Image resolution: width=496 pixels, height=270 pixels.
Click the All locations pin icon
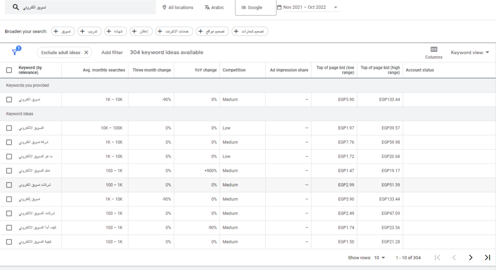[x=165, y=8]
